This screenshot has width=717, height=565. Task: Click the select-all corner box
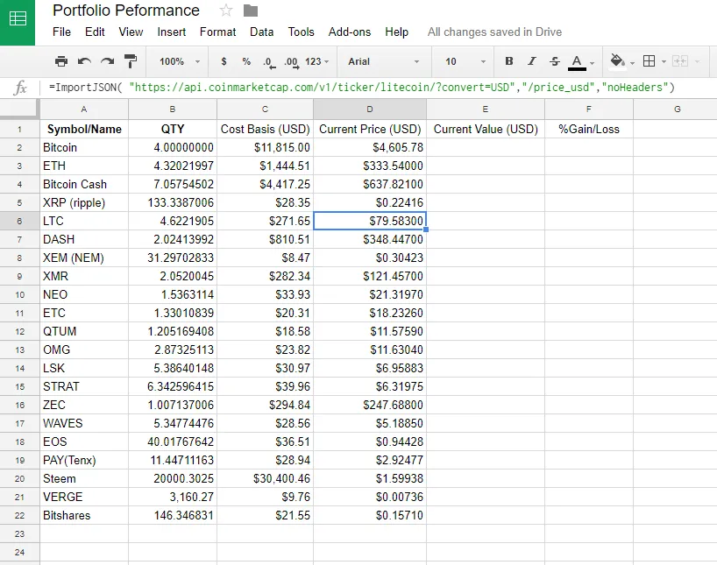19,109
